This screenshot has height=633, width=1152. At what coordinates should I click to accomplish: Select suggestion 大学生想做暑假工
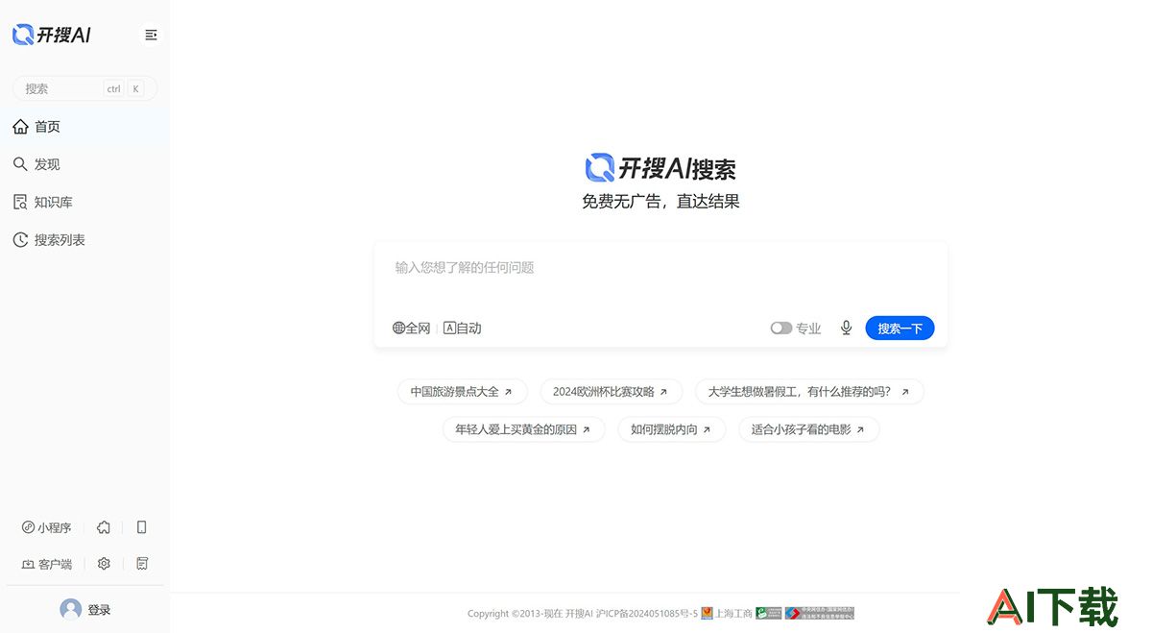point(808,392)
